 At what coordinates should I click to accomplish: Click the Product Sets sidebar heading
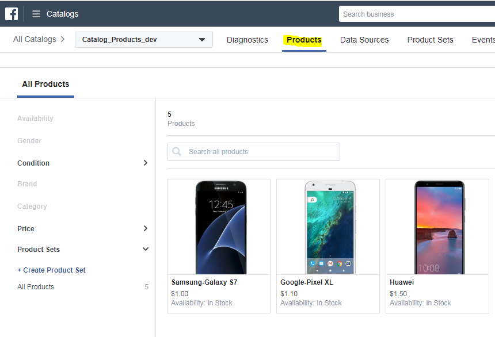tap(39, 250)
